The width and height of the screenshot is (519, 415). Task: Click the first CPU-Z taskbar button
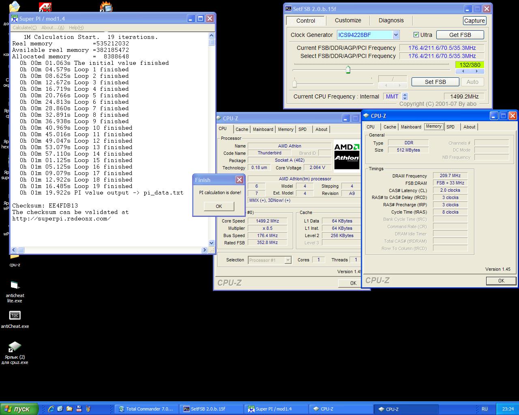(341, 409)
